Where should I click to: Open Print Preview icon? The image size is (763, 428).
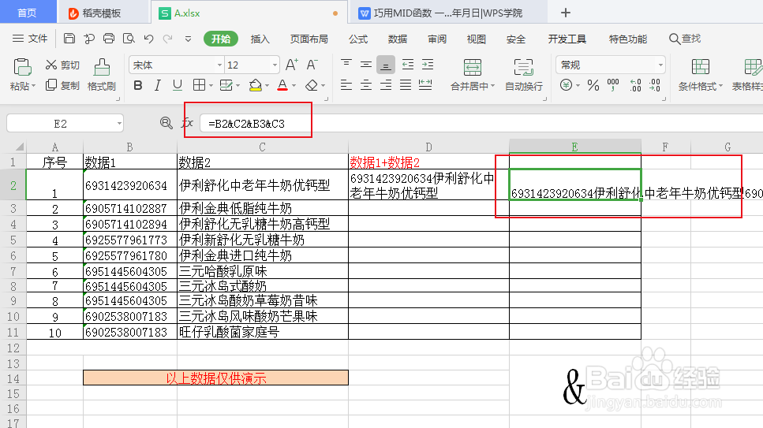pos(129,39)
